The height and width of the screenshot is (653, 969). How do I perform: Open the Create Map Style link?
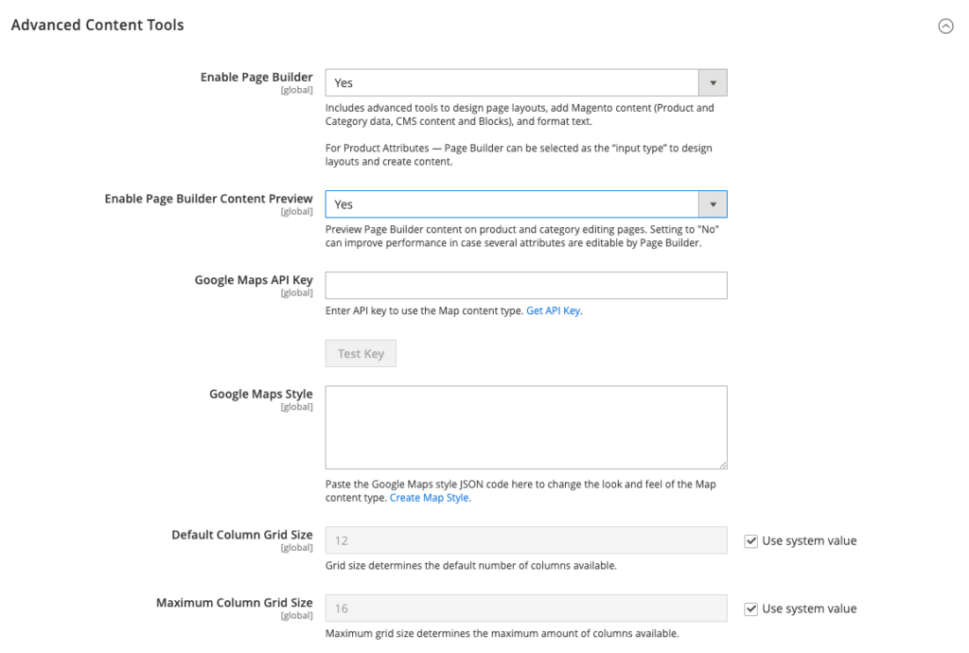coord(429,496)
